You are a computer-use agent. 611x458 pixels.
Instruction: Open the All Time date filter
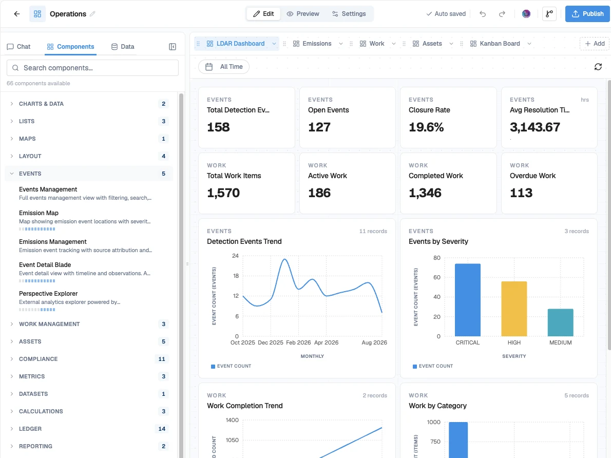(224, 67)
